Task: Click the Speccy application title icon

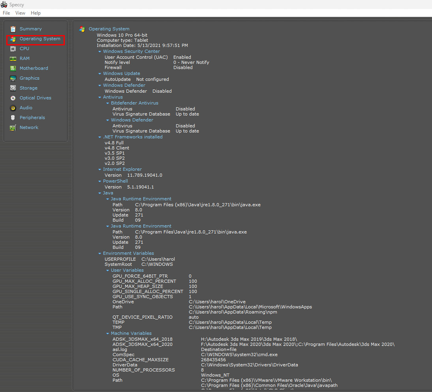Action: (x=4, y=4)
